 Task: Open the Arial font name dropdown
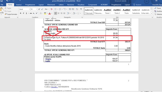pyautogui.click(x=29, y=9)
